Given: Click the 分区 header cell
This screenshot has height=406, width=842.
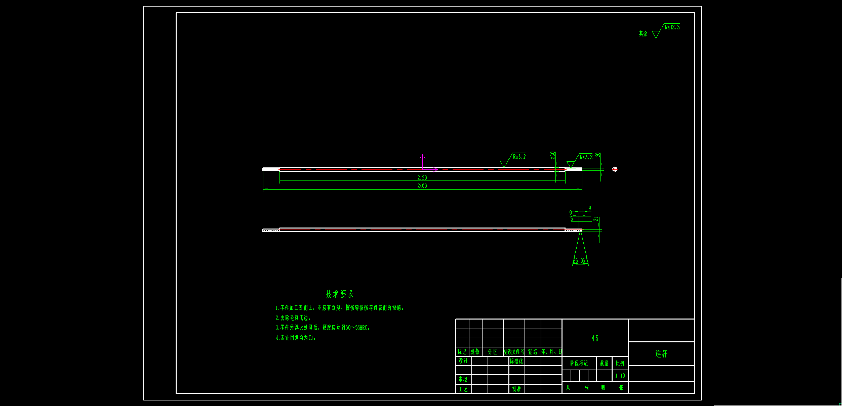Looking at the screenshot, I should pos(492,352).
